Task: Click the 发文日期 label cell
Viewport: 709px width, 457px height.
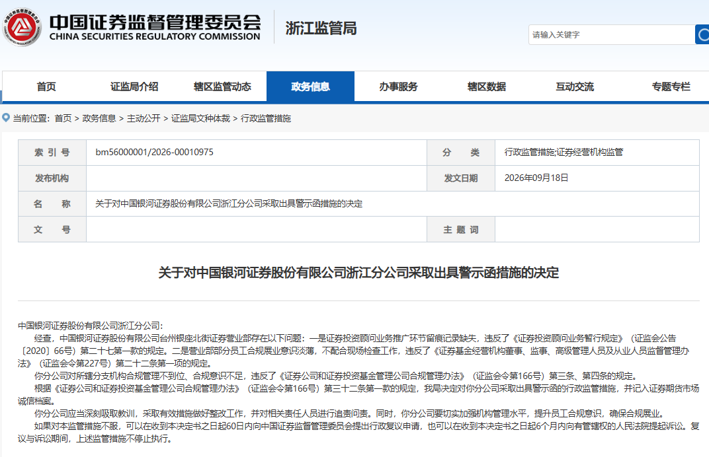Action: pyautogui.click(x=461, y=178)
